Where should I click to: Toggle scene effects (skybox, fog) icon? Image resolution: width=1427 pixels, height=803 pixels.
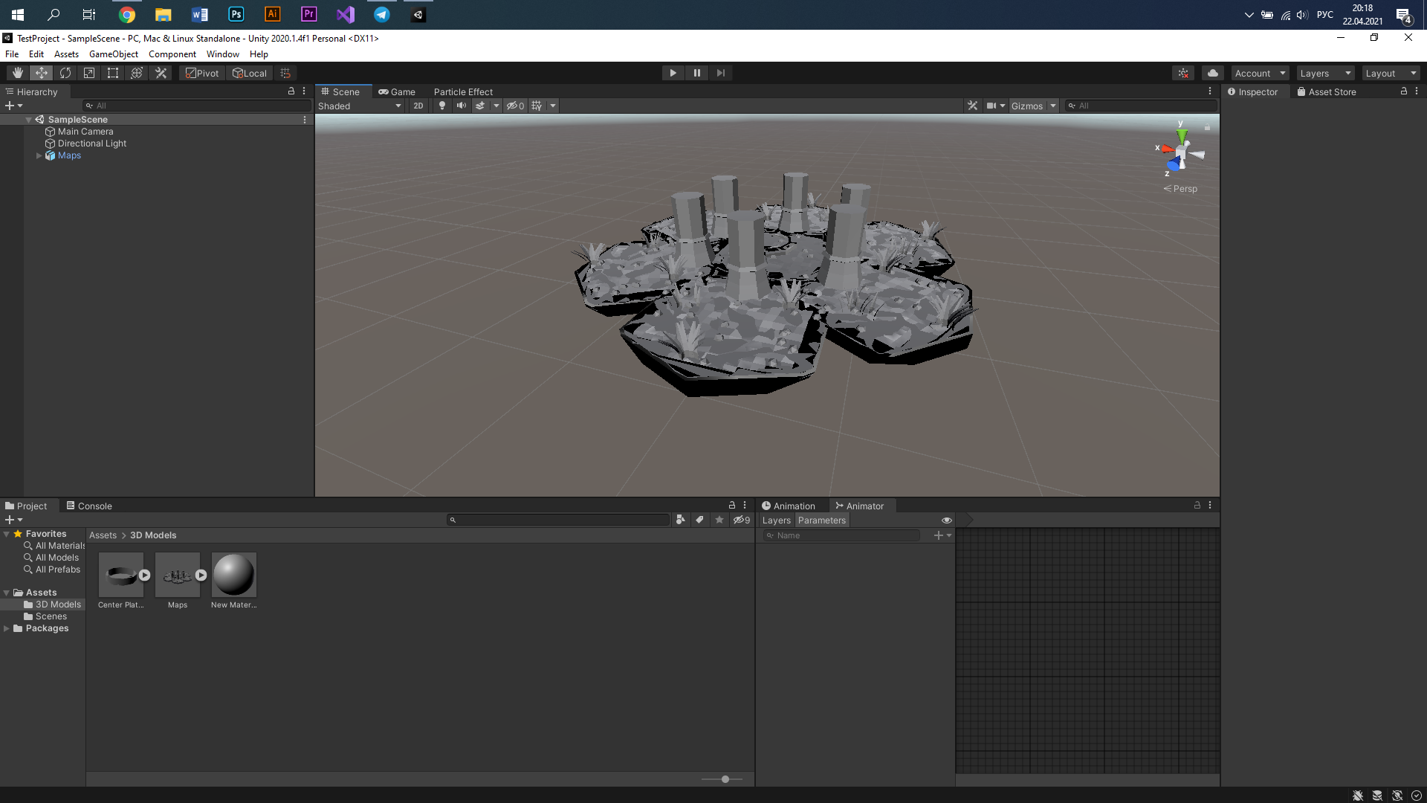coord(481,106)
